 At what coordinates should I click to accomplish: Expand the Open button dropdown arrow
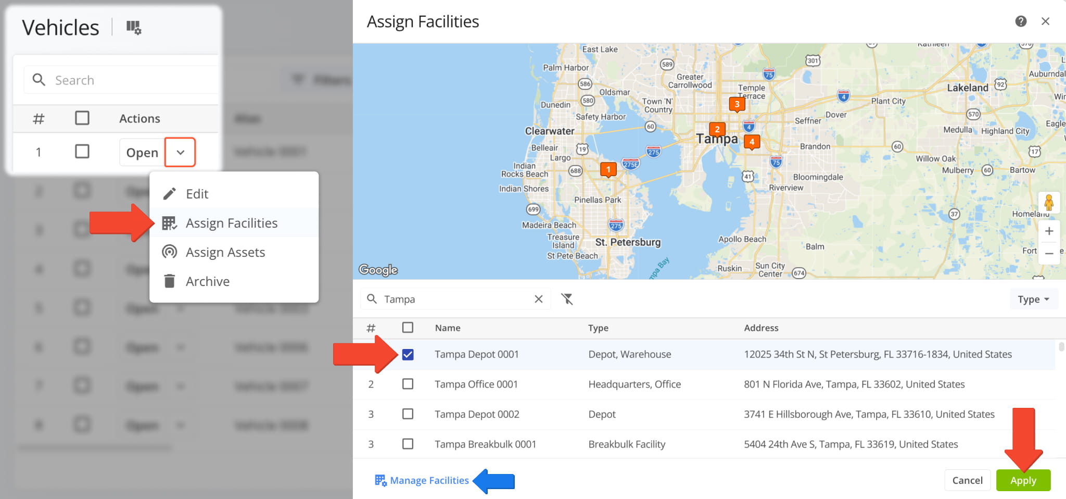coord(180,152)
